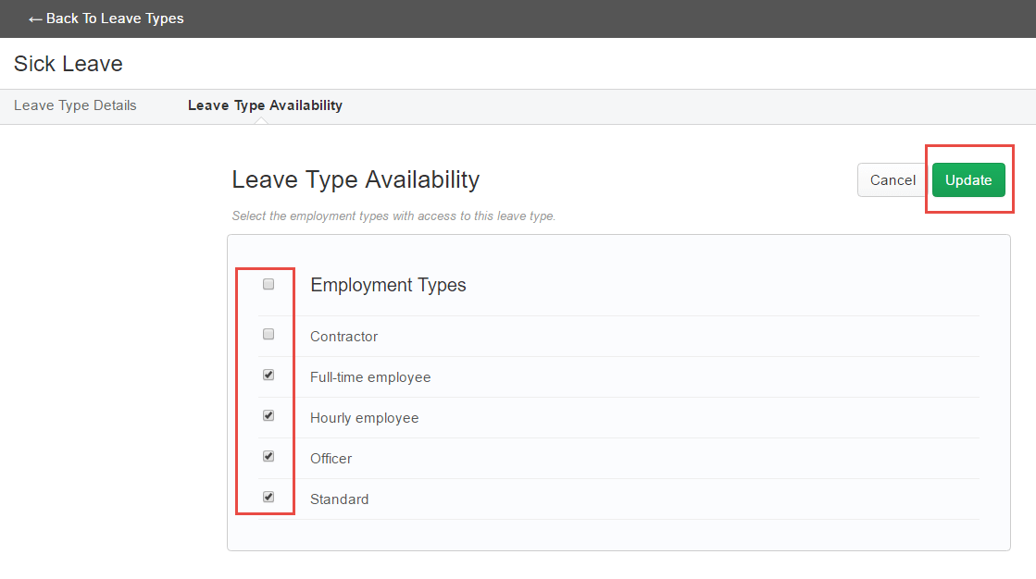Select the Contractor row label
The width and height of the screenshot is (1036, 579).
pyautogui.click(x=343, y=336)
